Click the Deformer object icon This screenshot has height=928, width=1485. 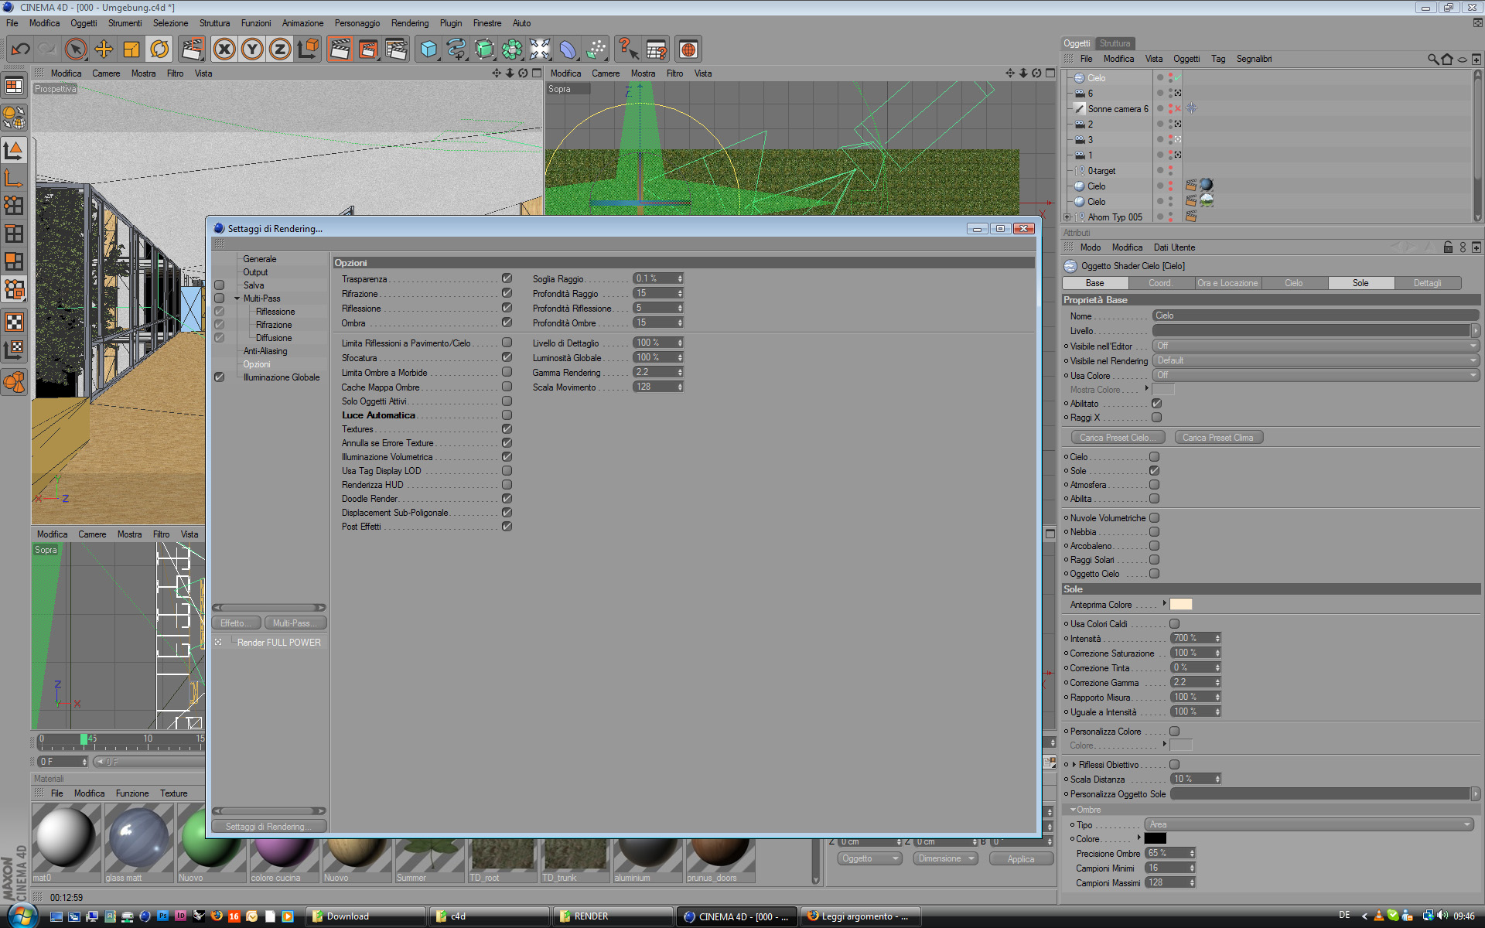point(568,49)
